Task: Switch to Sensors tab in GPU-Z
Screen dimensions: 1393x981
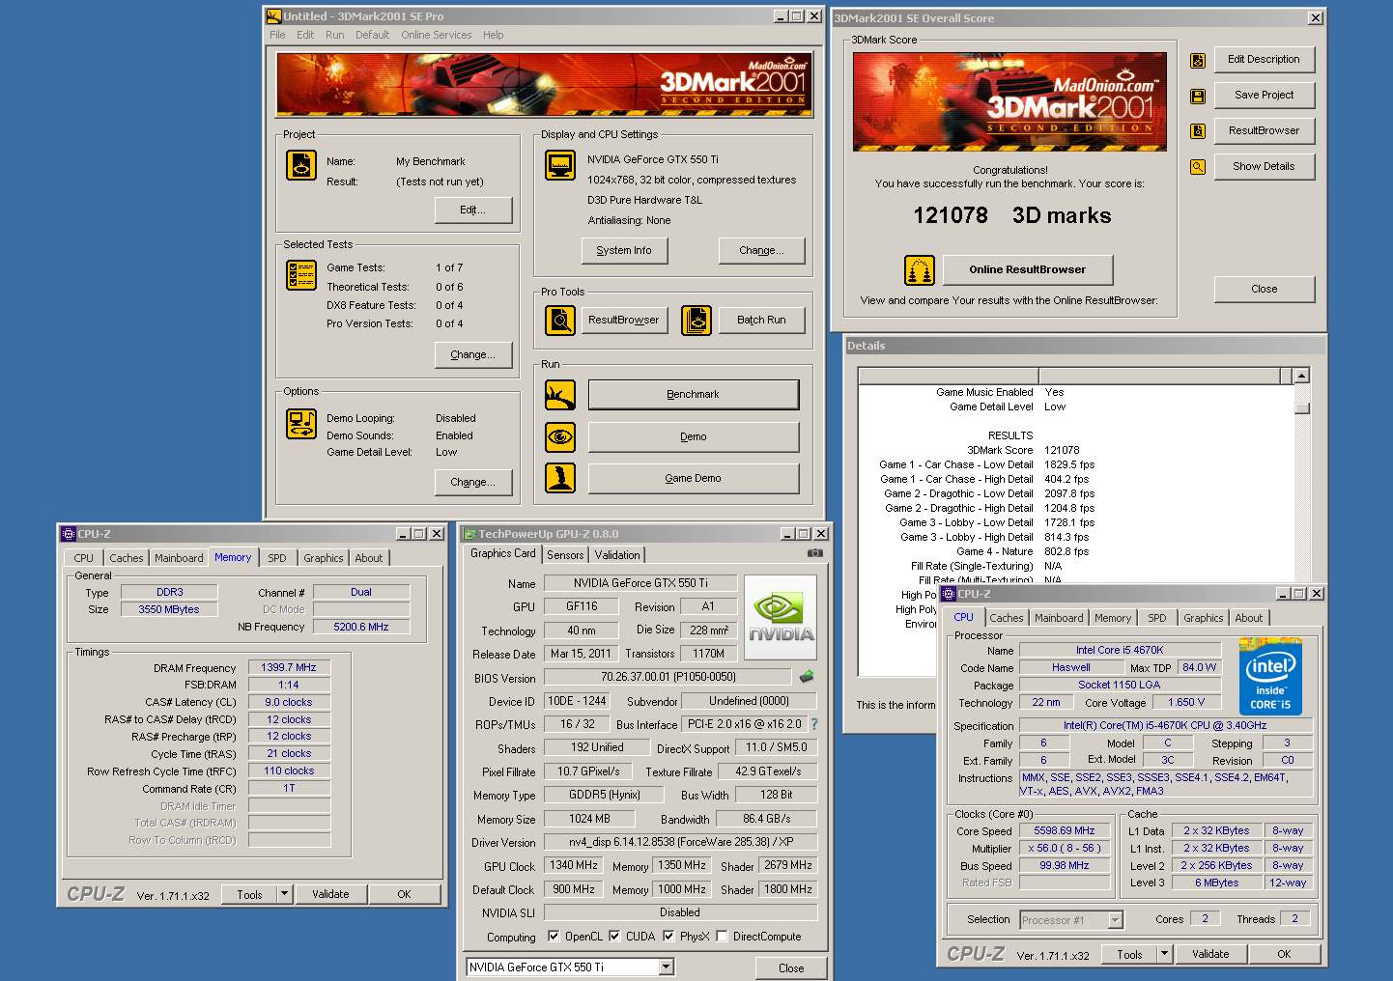Action: pyautogui.click(x=565, y=555)
